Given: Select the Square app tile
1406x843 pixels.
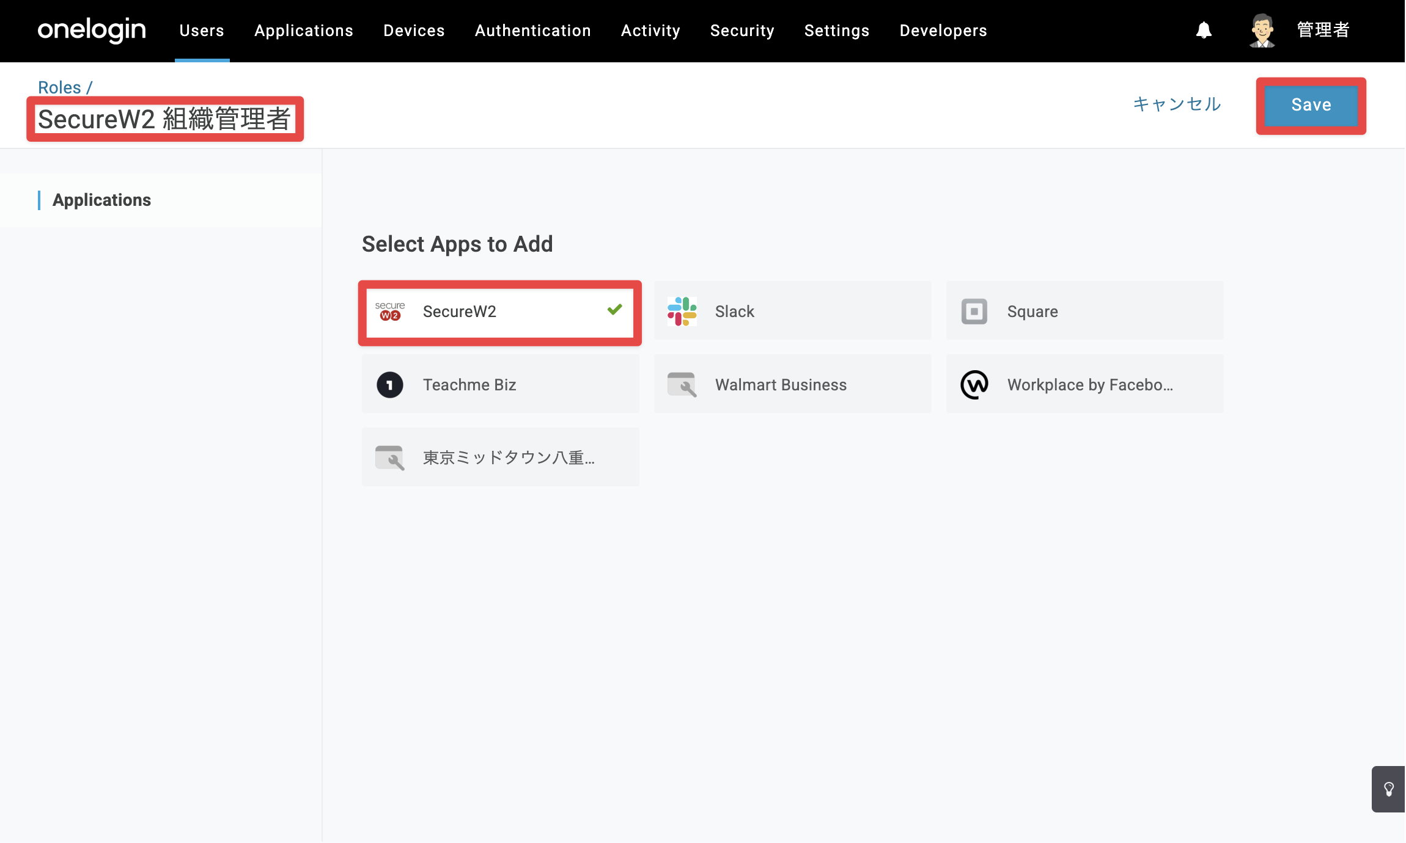Looking at the screenshot, I should (1085, 311).
